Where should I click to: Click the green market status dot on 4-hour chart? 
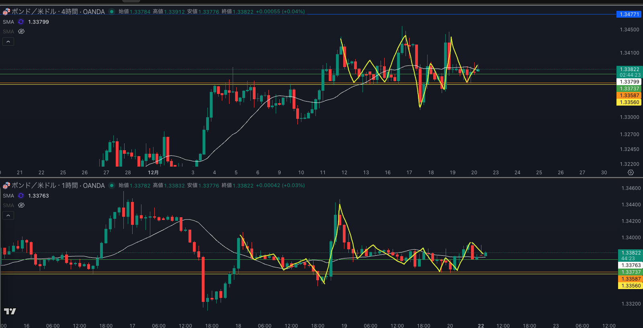point(112,12)
